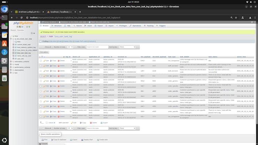
Task: Open the top Sort by key dropdown
Action: (127, 47)
